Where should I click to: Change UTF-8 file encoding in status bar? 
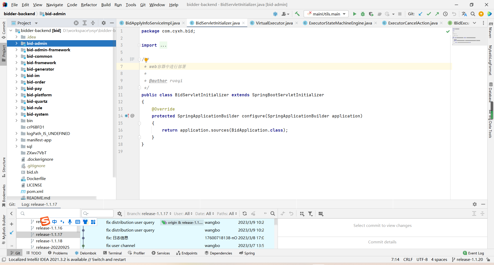(422, 260)
